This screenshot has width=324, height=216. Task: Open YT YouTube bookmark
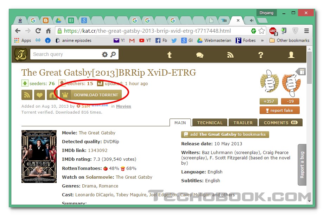[145, 40]
